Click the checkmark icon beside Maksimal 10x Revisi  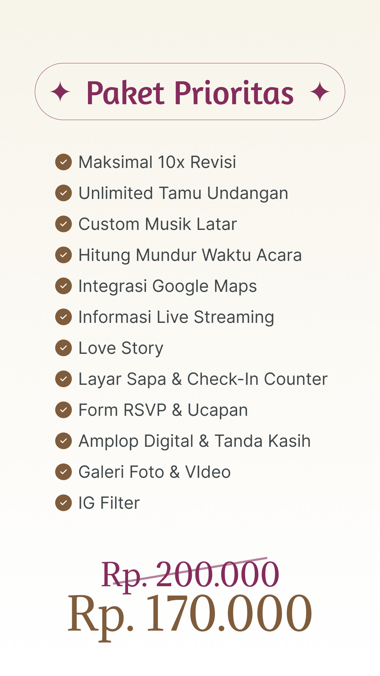64,162
